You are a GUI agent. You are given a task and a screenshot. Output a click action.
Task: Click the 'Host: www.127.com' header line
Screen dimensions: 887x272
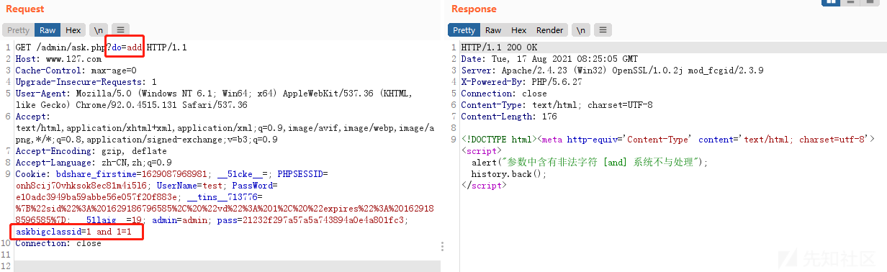[x=58, y=59]
